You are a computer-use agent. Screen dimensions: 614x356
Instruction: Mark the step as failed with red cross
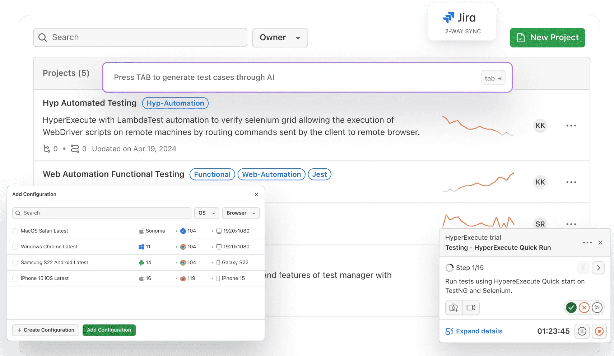[x=584, y=308]
